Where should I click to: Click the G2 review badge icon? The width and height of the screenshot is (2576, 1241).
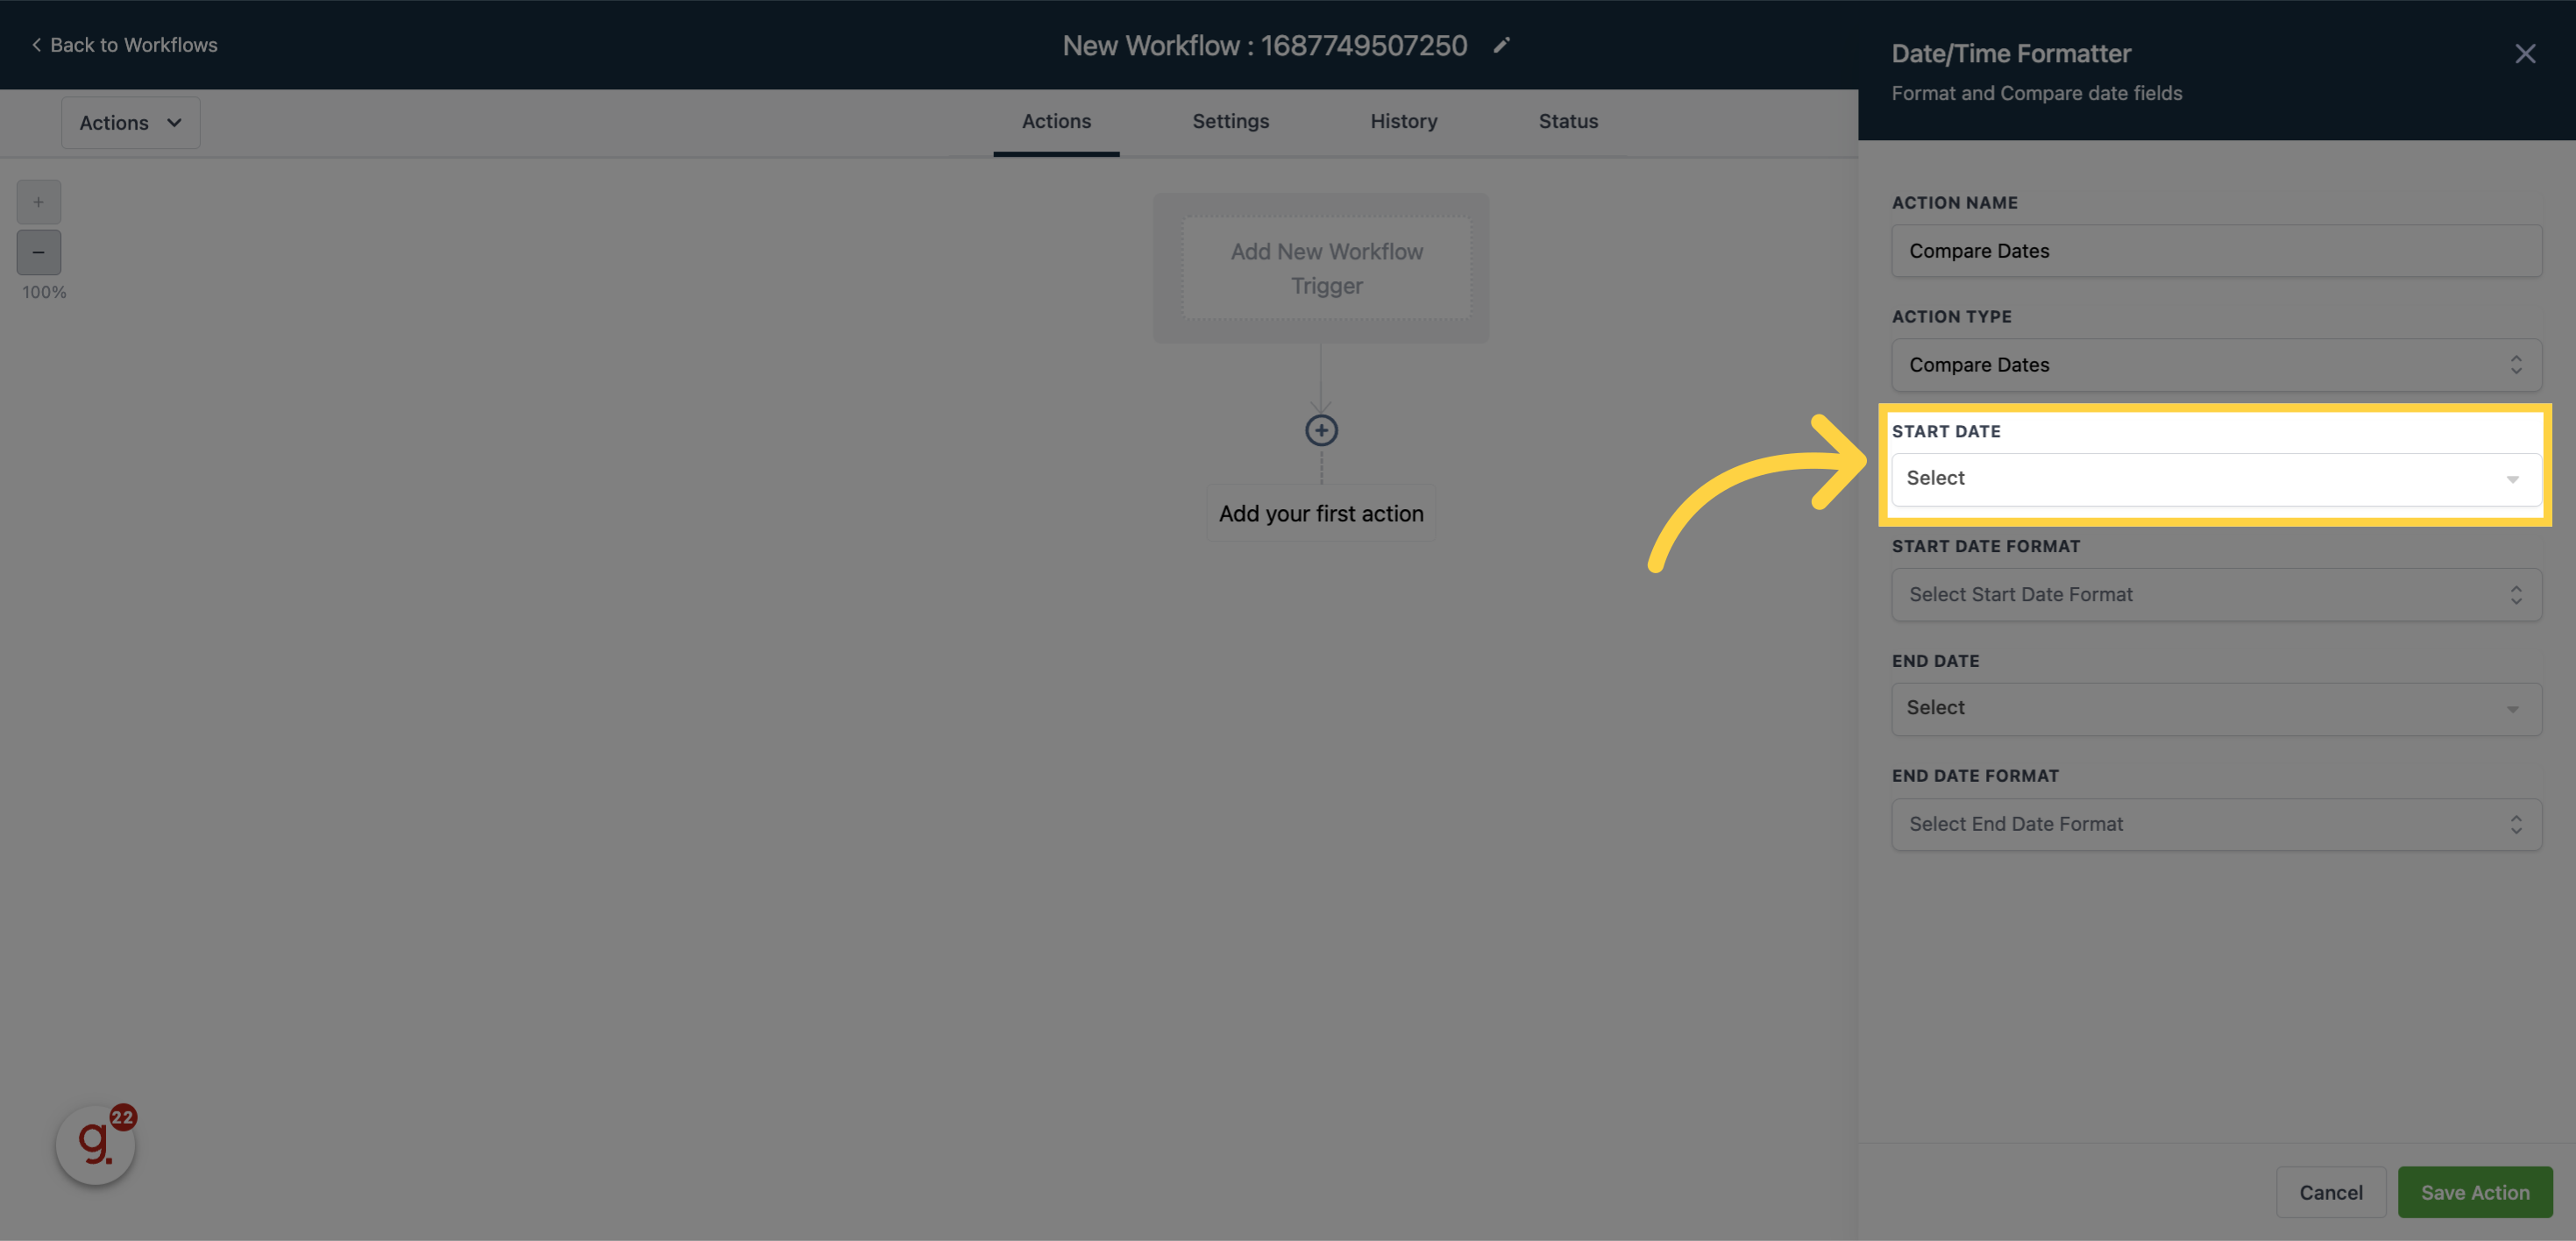pyautogui.click(x=96, y=1141)
